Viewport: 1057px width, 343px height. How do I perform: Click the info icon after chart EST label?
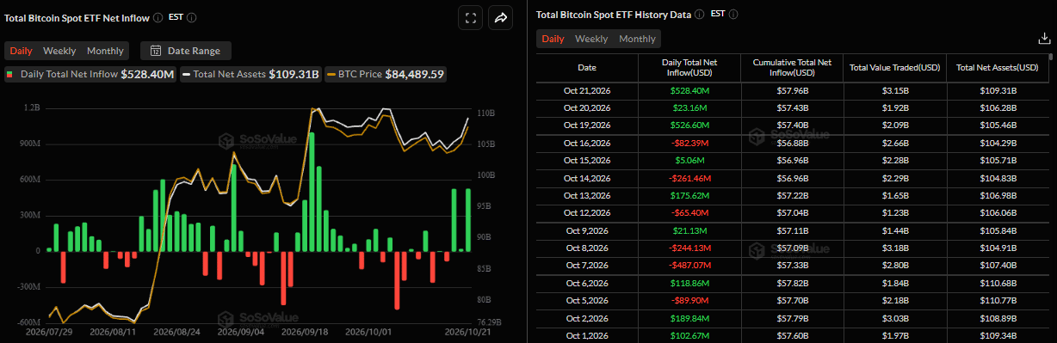[192, 17]
